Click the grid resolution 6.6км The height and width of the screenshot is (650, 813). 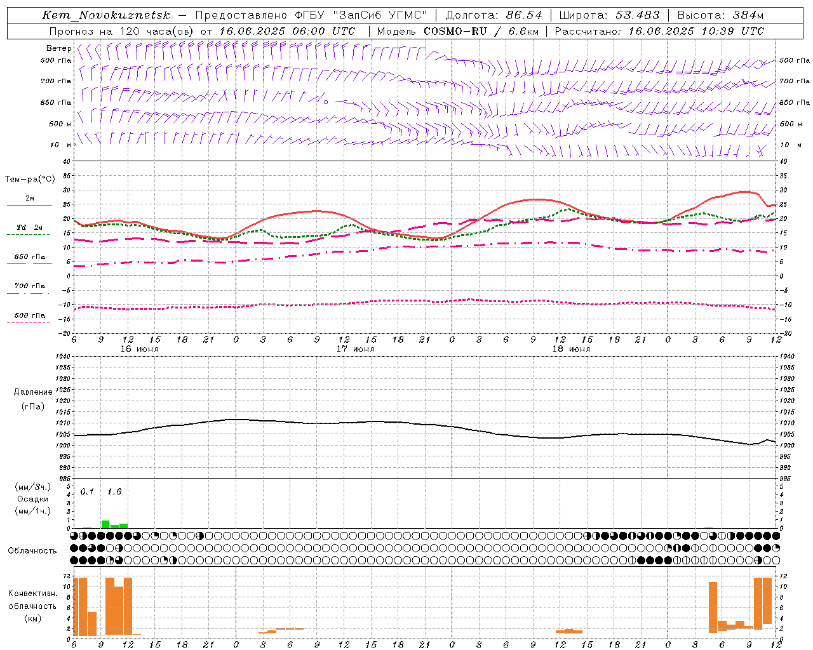coord(525,31)
